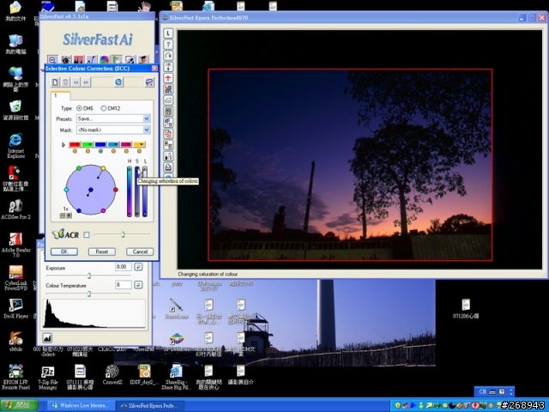This screenshot has width=549, height=412.
Task: Expand the triangle left of colour swatches
Action: click(63, 145)
